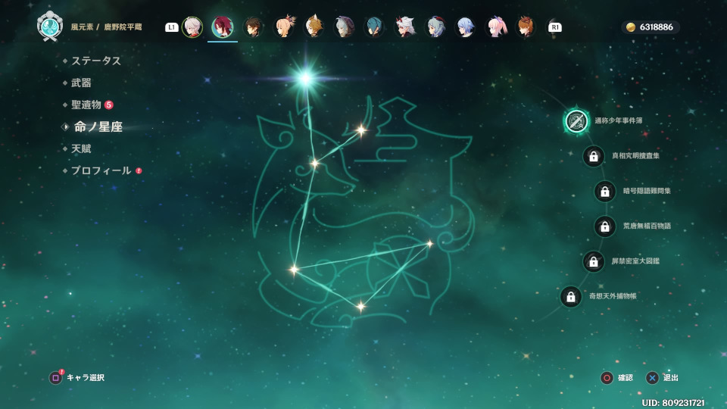Select the white-haired character with red horns
The height and width of the screenshot is (409, 727).
click(404, 27)
